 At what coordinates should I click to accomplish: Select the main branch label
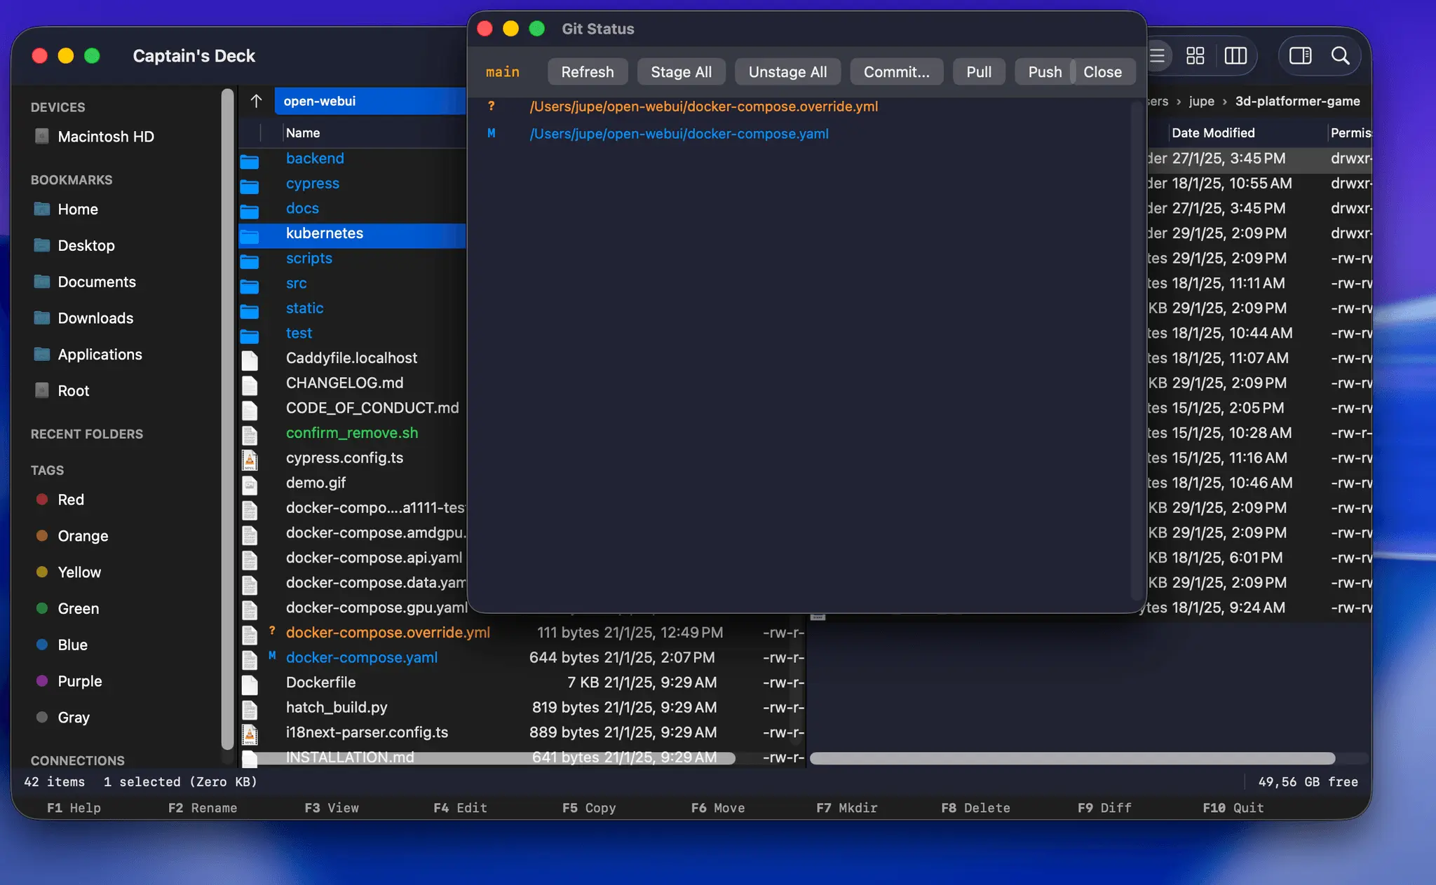pyautogui.click(x=503, y=71)
